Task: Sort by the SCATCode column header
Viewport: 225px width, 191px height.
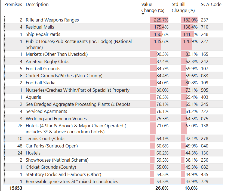Action: pos(211,5)
